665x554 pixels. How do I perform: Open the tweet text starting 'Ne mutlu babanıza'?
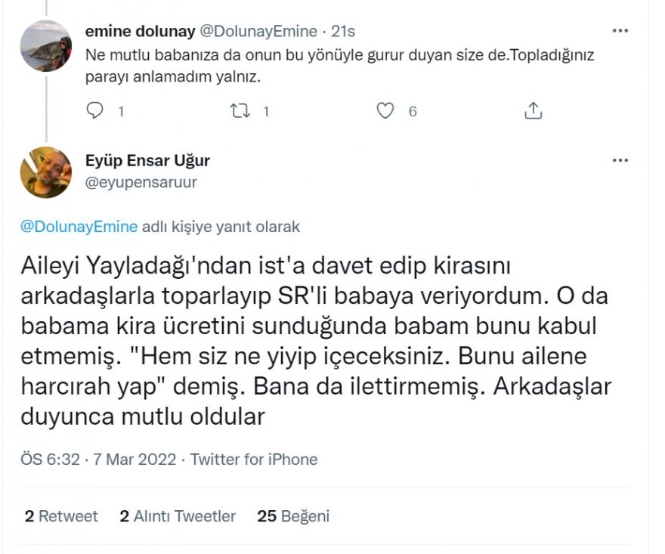coord(264,67)
